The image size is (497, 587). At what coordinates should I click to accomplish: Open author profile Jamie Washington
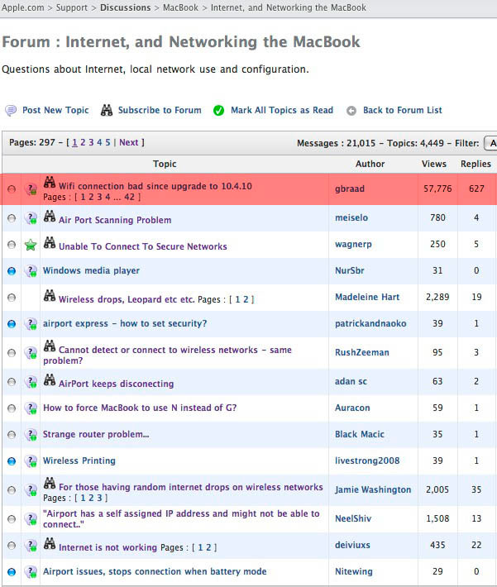click(373, 489)
